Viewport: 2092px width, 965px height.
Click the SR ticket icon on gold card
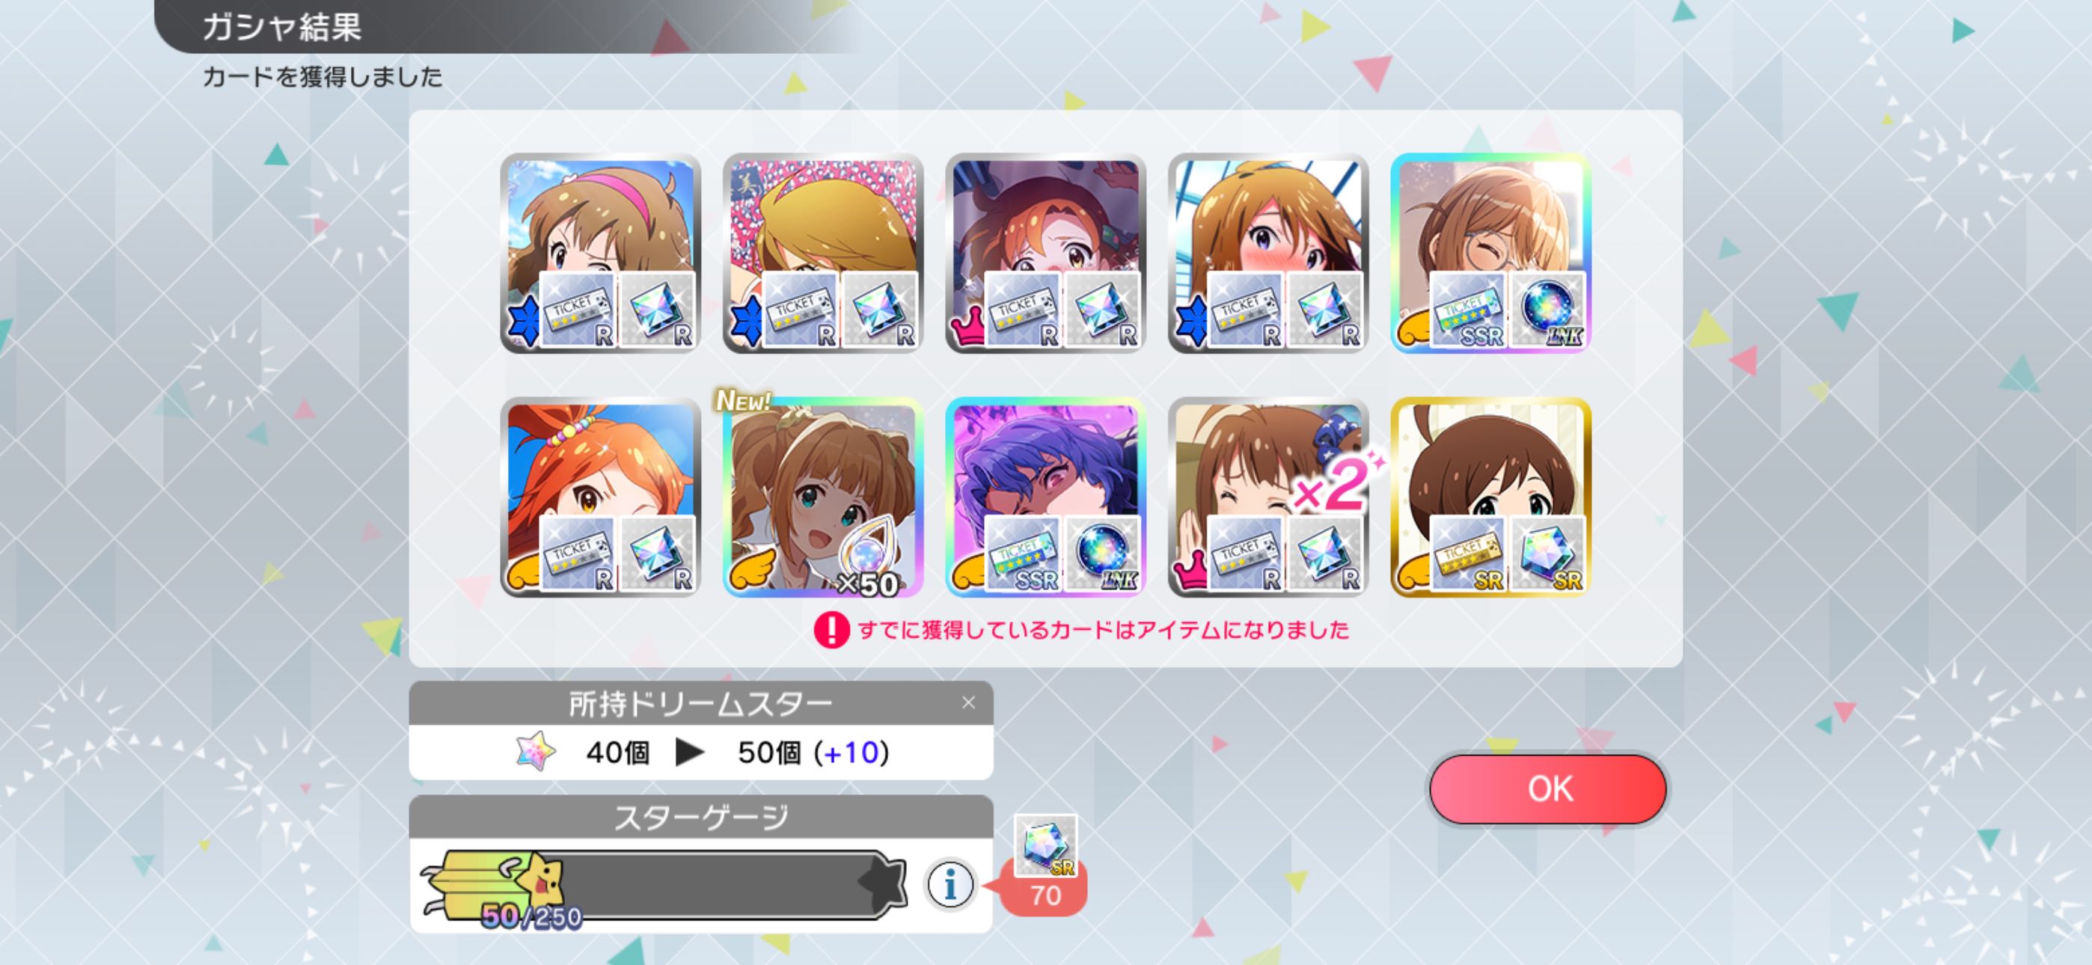[1466, 554]
